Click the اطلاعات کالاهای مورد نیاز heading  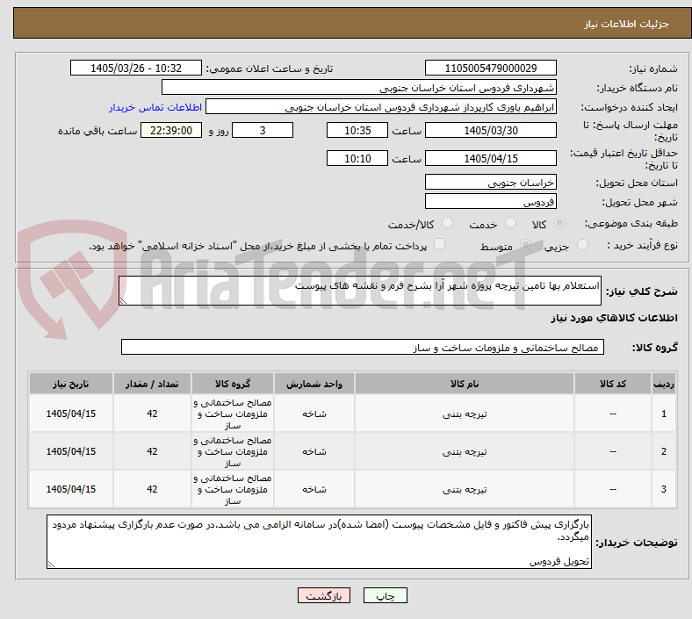(614, 318)
